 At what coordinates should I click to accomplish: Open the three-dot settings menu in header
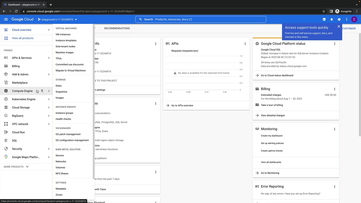coord(347,19)
